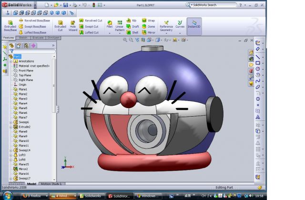Switch to the DimXpert tab
The height and width of the screenshot is (200, 305).
point(53,38)
